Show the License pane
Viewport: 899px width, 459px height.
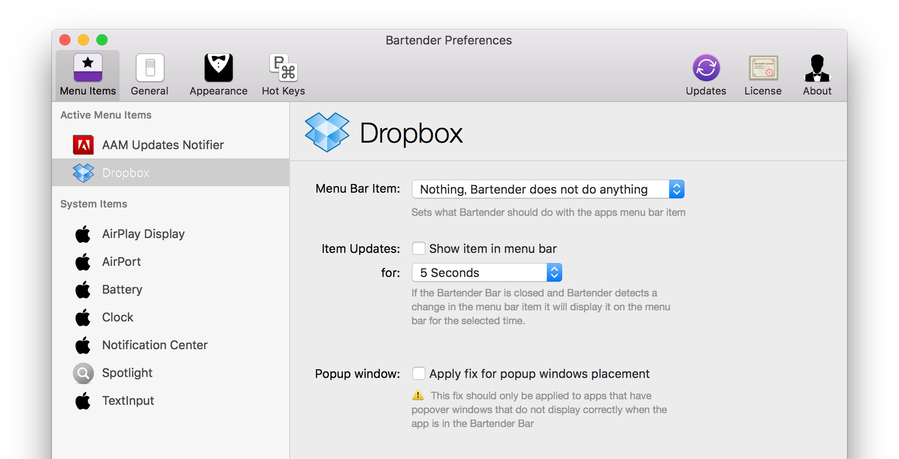tap(763, 75)
